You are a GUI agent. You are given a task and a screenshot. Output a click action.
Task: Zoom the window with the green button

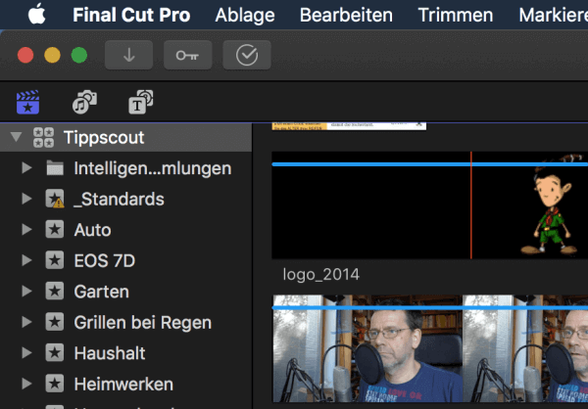coord(79,56)
